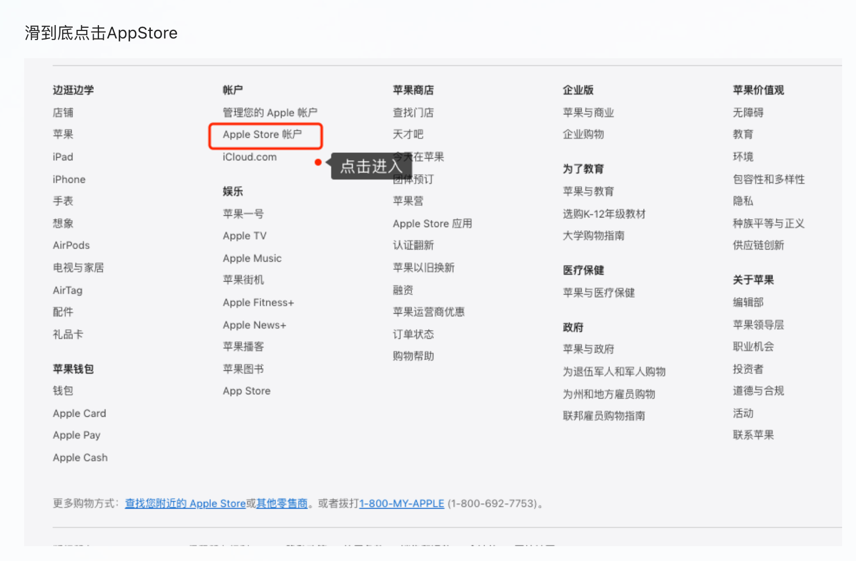856x561 pixels.
Task: Open Apple Fitness+ link
Action: tap(258, 303)
